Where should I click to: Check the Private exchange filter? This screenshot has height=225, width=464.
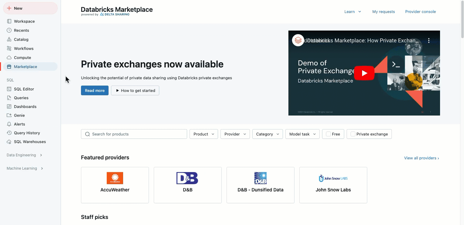353,134
